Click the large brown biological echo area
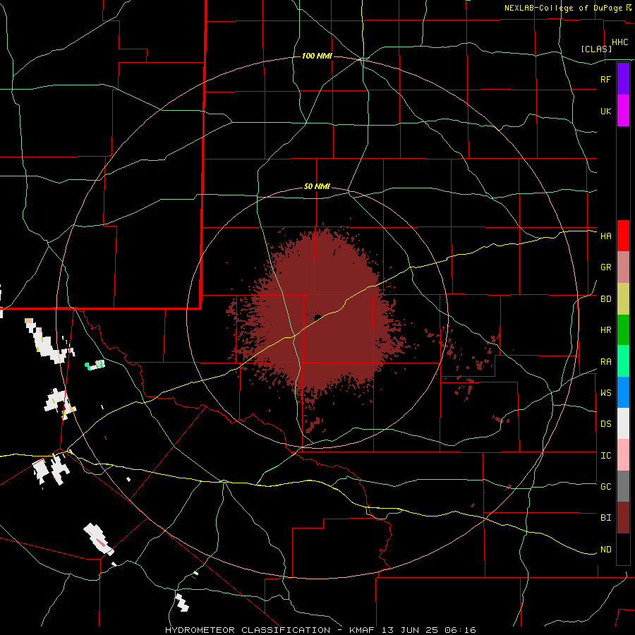This screenshot has height=635, width=635. 320,316
